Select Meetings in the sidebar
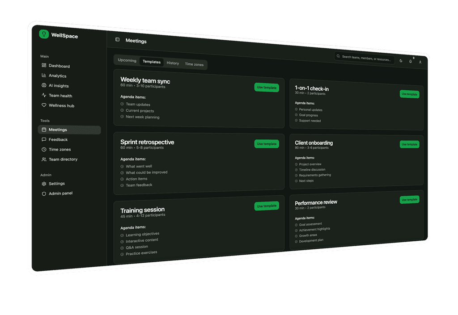This screenshot has width=458, height=315. [69, 130]
